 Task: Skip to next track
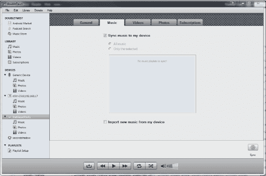125,166
